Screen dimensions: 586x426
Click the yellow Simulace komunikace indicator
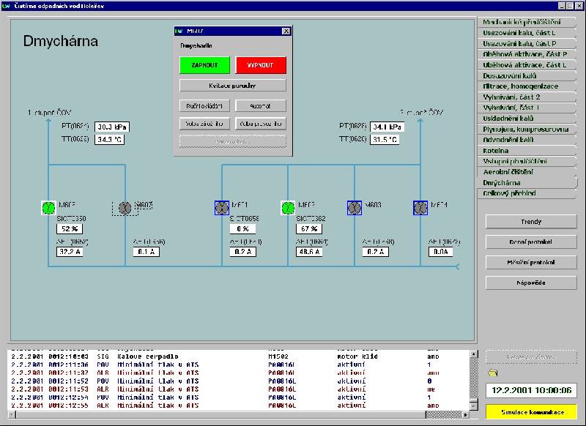(531, 413)
